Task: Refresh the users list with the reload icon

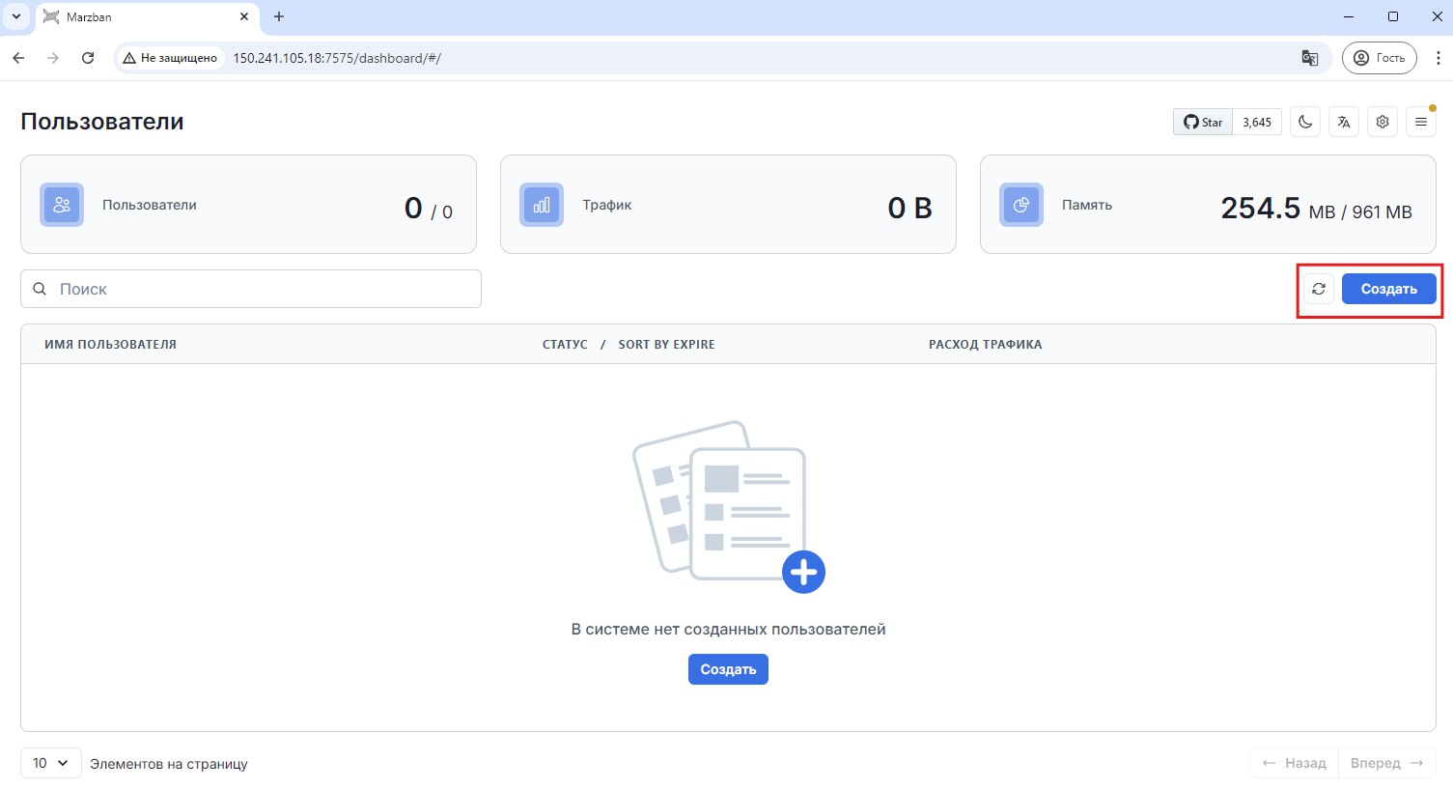Action: 1319,289
